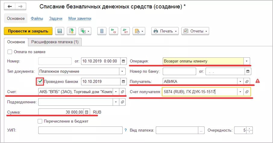
Task: Open the Счет получателя record
Action: tap(247, 92)
